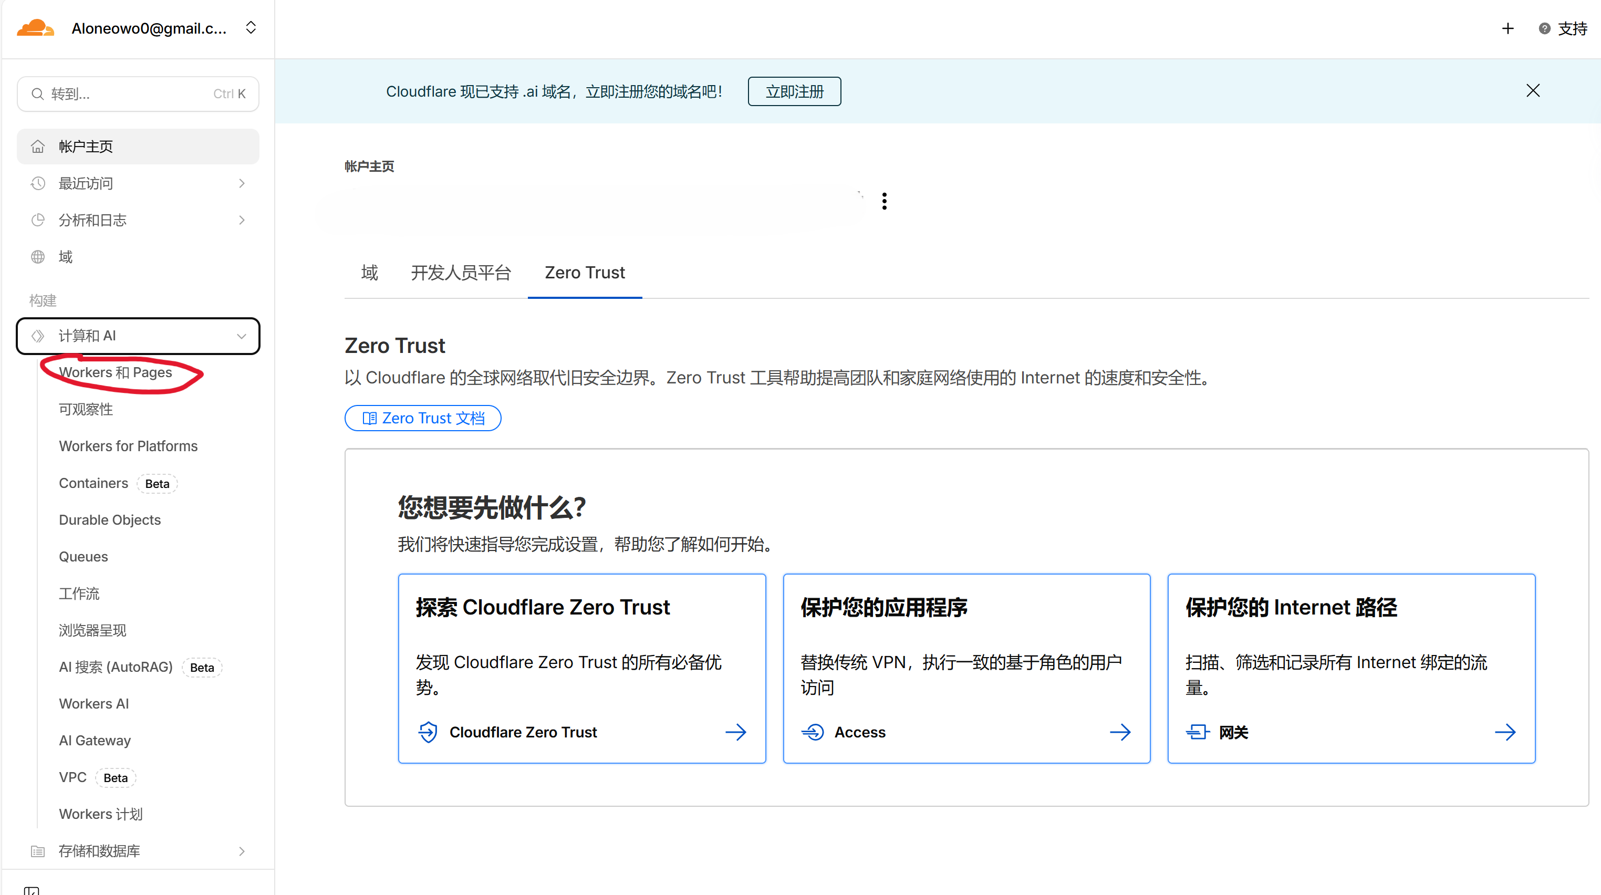Open Queues in the sidebar

pos(84,557)
